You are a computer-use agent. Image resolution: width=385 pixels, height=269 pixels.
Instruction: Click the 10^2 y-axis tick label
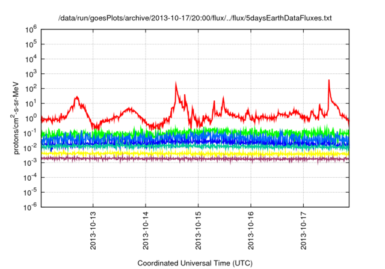pyautogui.click(x=31, y=89)
